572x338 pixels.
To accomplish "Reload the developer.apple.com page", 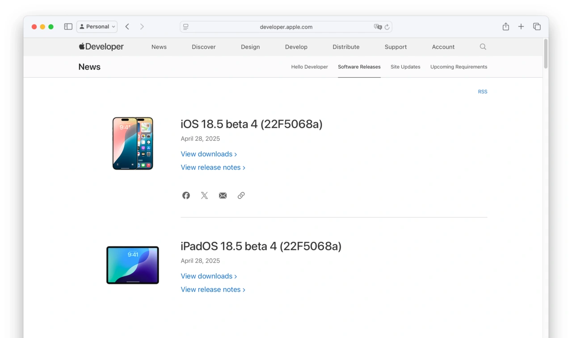I will 387,27.
